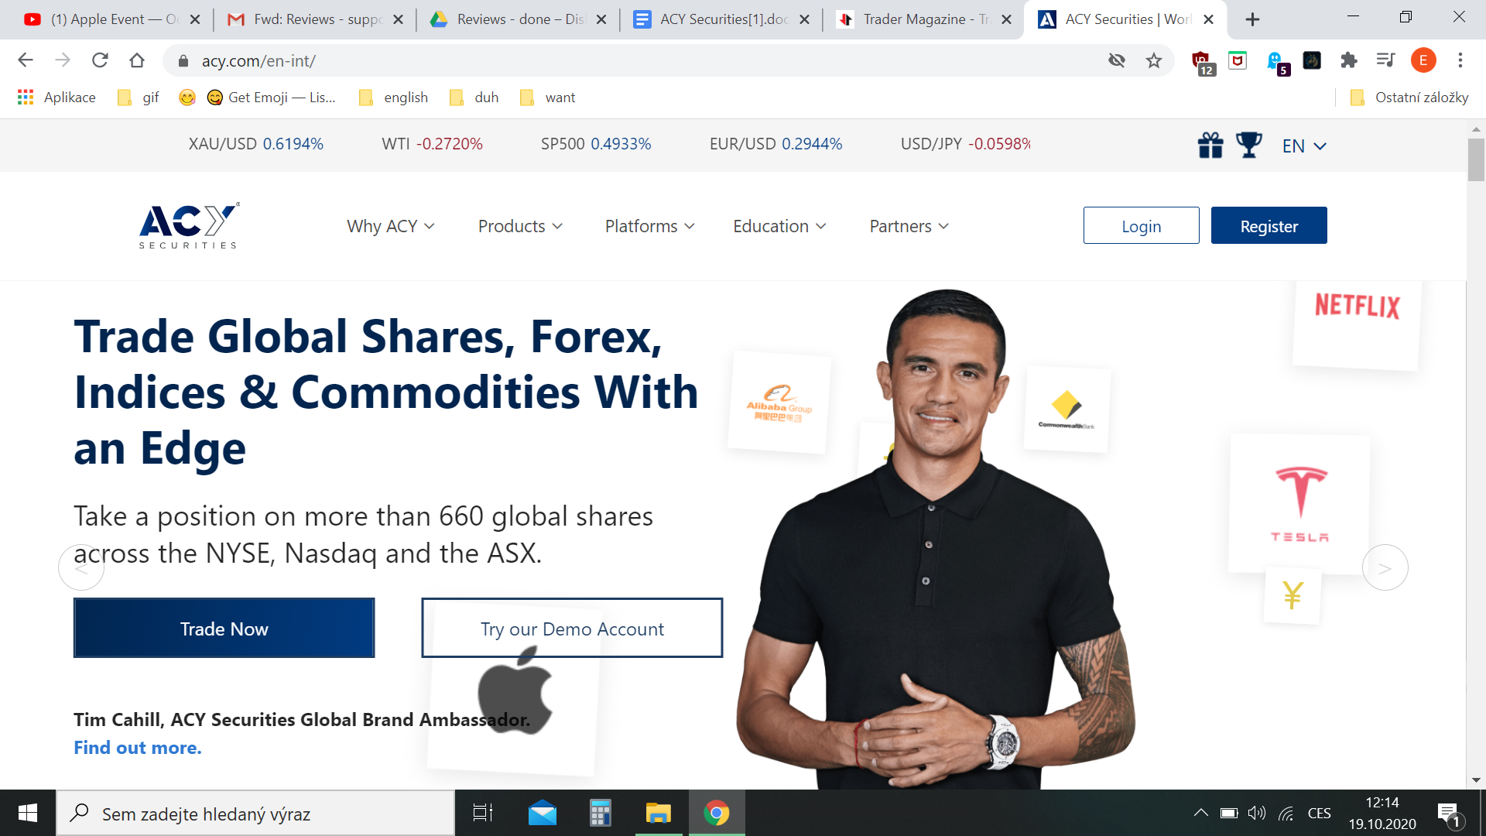
Task: Go to the browser home page icon
Action: [137, 60]
